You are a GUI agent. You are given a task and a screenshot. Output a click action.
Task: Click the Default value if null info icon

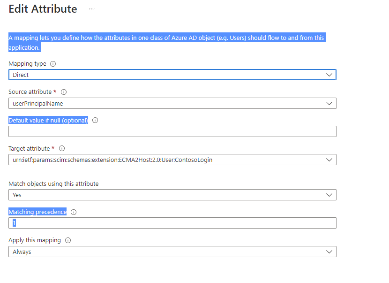[x=95, y=120]
